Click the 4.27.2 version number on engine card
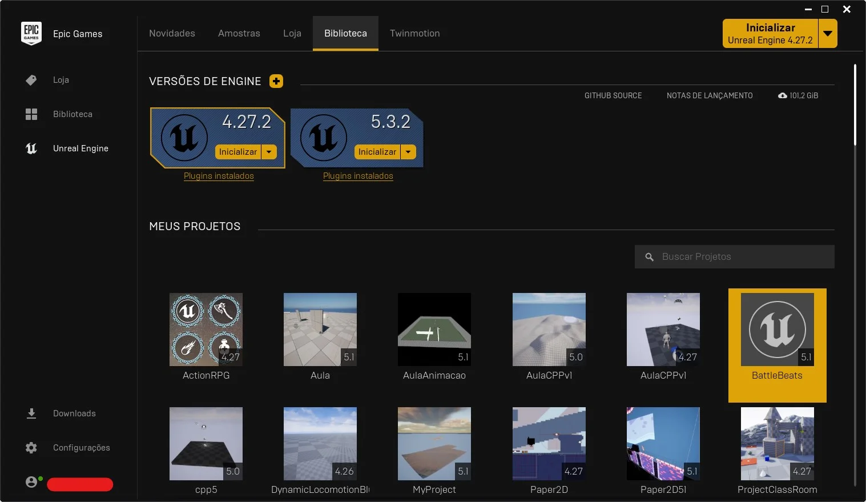 [x=247, y=122]
